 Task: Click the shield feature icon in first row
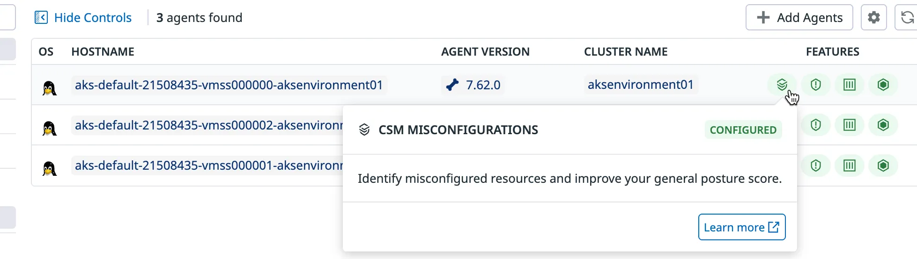click(x=815, y=85)
